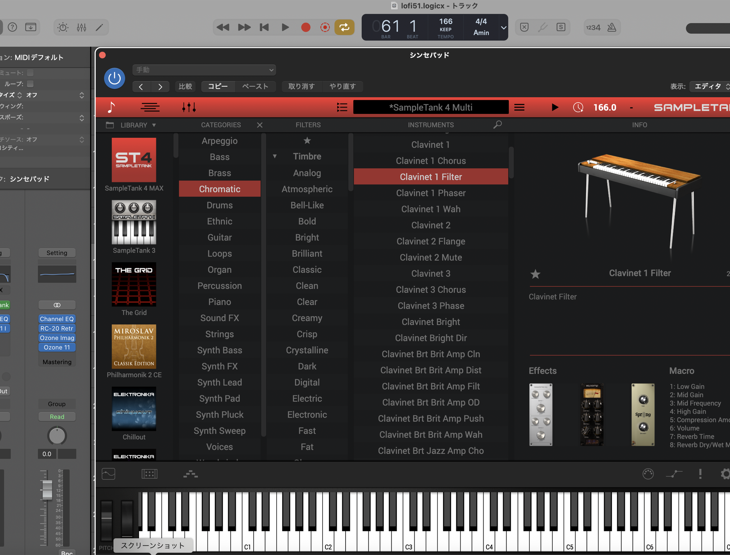Open the multi preset list icon
Viewport: 730px width, 555px height.
click(342, 107)
